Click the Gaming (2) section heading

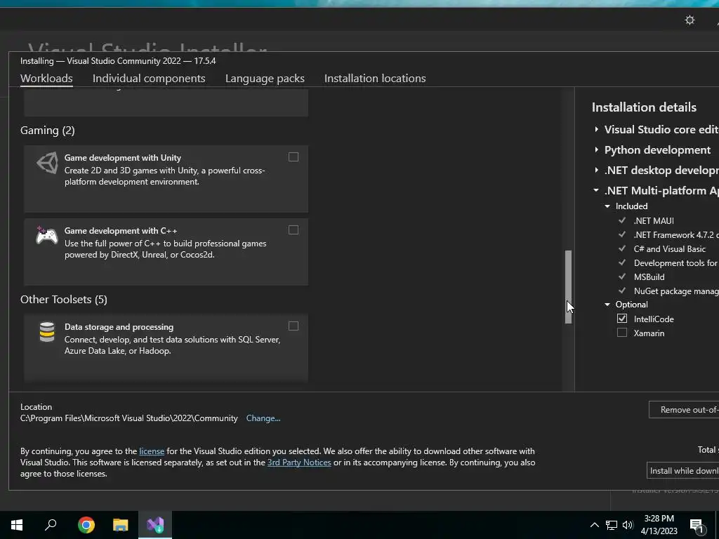[x=47, y=131]
